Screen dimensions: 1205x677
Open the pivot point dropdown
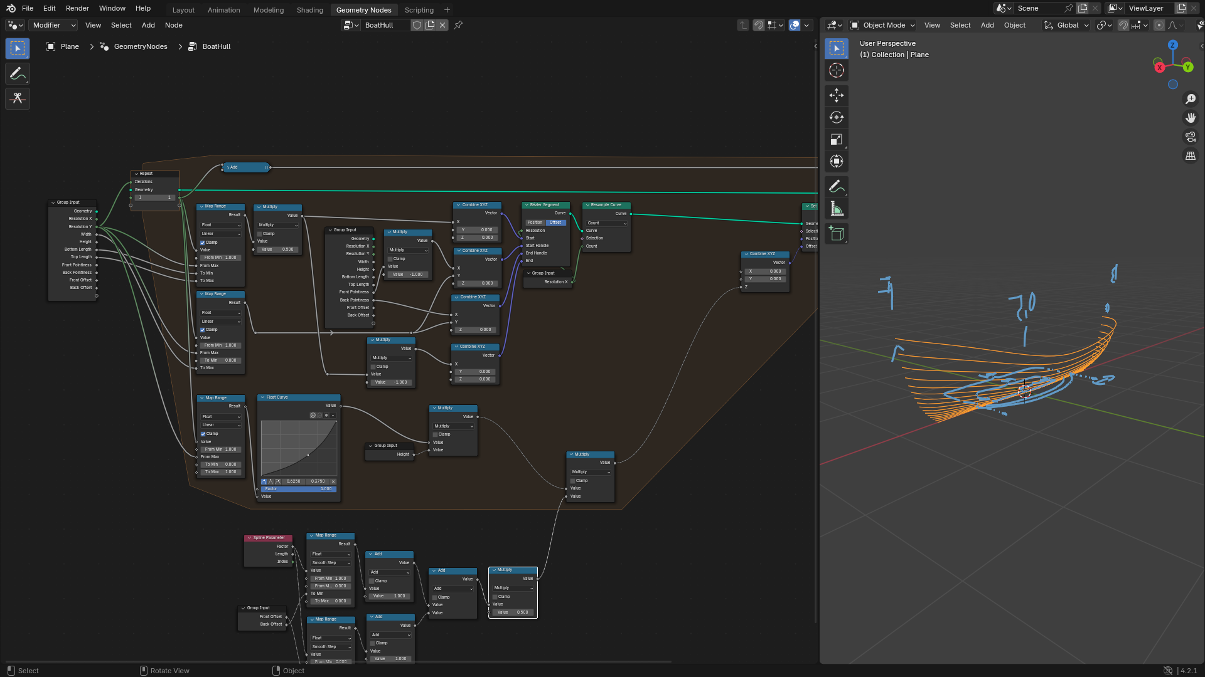point(1104,25)
